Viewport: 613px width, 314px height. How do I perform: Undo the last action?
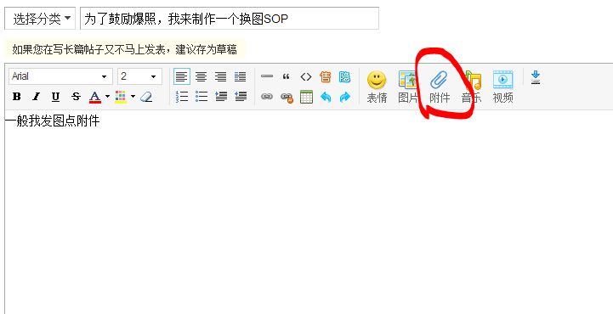click(326, 97)
